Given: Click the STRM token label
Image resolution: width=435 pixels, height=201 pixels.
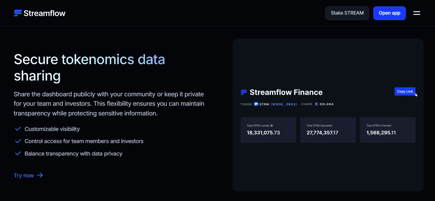Looking at the screenshot, I should click(264, 104).
